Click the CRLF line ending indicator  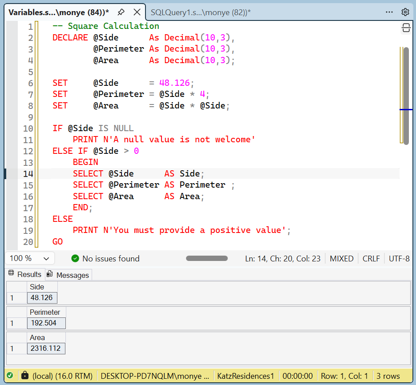[x=371, y=259]
